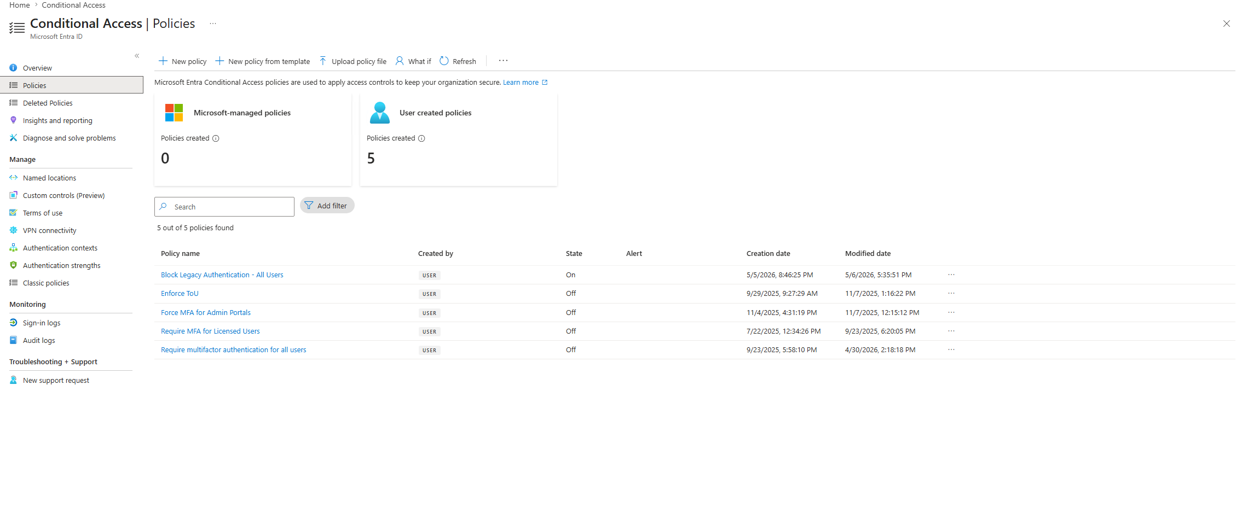Click the New policy button
Viewport: 1242px width, 513px height.
tap(182, 61)
